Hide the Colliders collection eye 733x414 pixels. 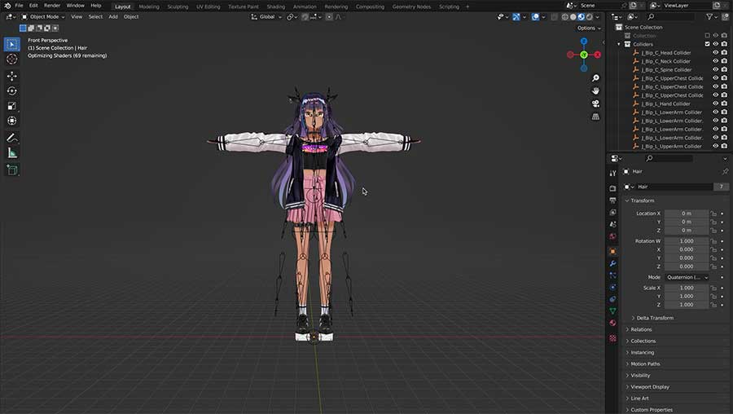pos(715,44)
